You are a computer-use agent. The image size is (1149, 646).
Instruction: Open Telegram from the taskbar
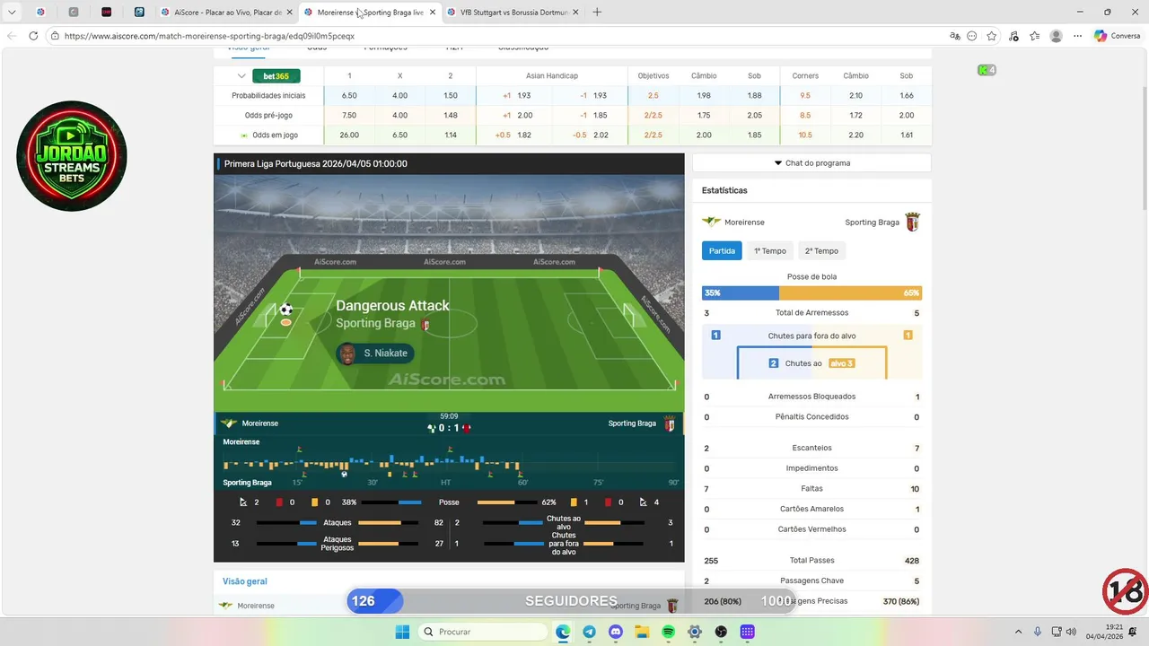point(589,632)
